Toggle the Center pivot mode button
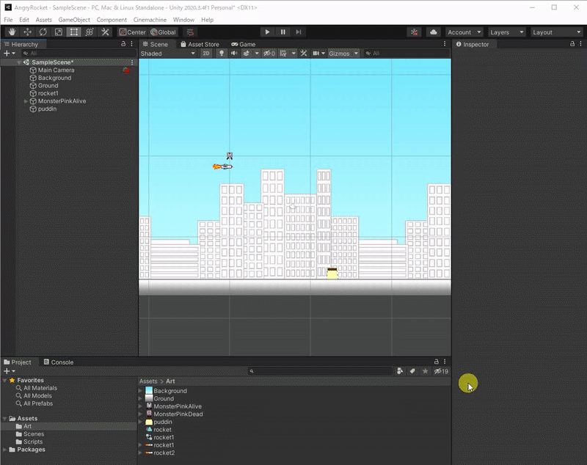The height and width of the screenshot is (465, 587). point(133,32)
